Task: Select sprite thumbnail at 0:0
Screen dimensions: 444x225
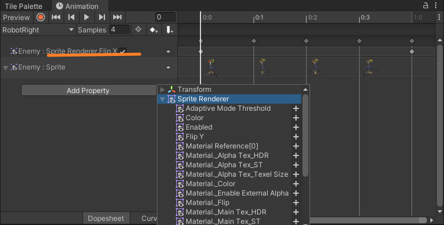Action: pos(212,67)
